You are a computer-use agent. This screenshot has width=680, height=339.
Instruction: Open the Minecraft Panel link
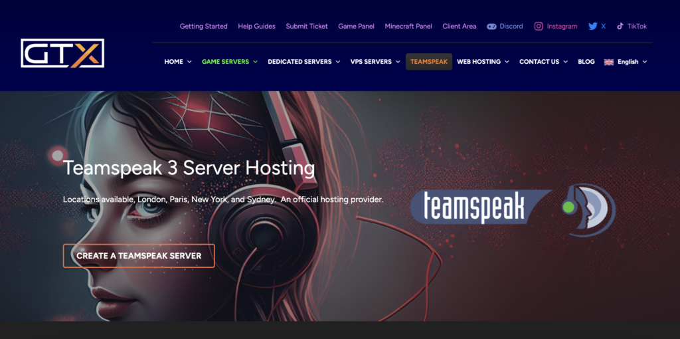[x=408, y=27]
